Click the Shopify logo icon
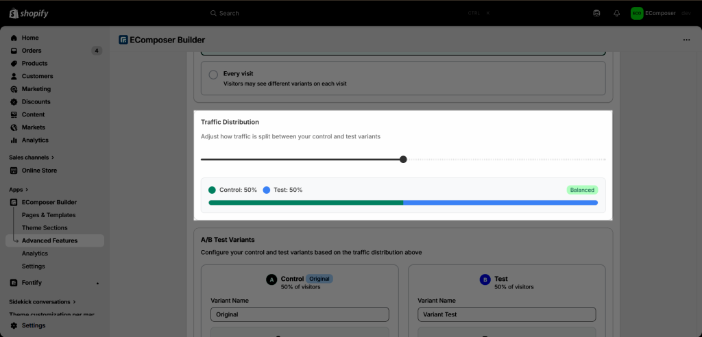The image size is (702, 337). tap(14, 14)
